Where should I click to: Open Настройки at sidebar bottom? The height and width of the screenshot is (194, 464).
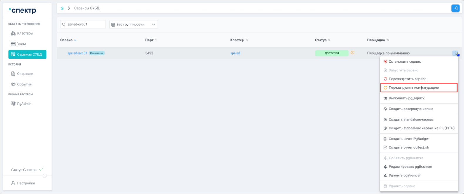[26, 183]
